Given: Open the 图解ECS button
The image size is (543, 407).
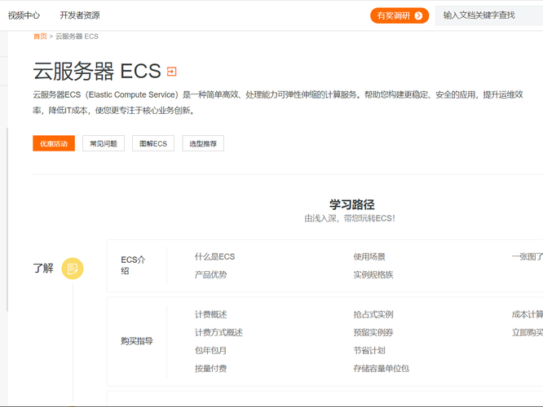Looking at the screenshot, I should click(x=153, y=143).
